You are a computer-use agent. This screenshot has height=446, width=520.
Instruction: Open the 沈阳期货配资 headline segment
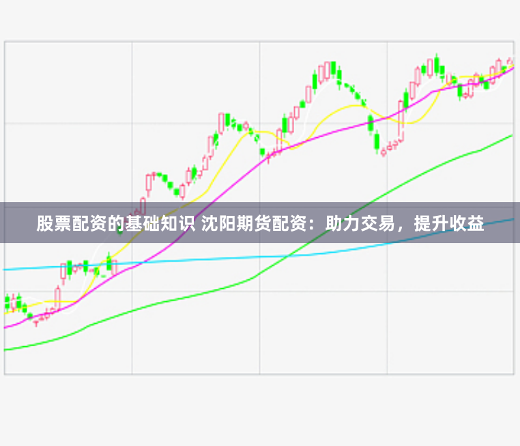pos(254,223)
